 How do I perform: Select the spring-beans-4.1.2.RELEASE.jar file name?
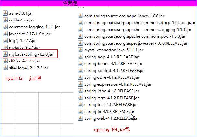point(113,64)
